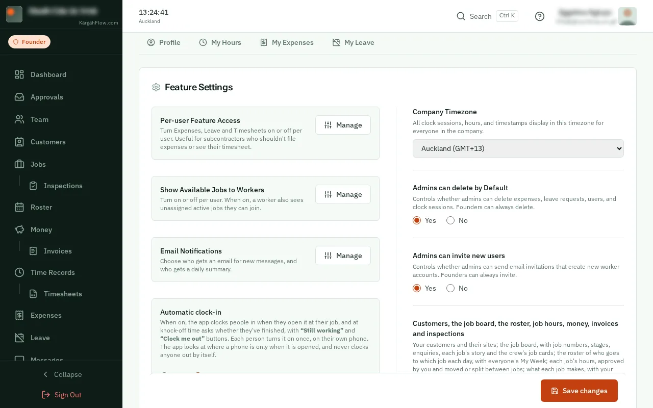Screen dimensions: 653x408
Task: Switch to the My Expenses tab
Action: (x=287, y=42)
